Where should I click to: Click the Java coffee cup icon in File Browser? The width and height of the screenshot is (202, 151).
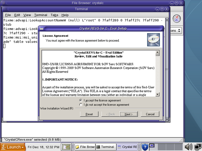coord(177,18)
